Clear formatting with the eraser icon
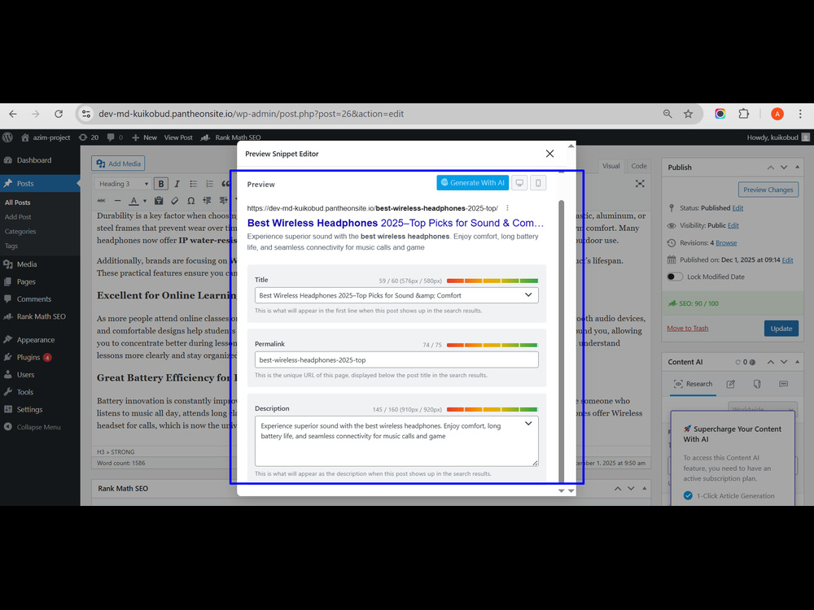Viewport: 814px width, 610px height. [175, 200]
